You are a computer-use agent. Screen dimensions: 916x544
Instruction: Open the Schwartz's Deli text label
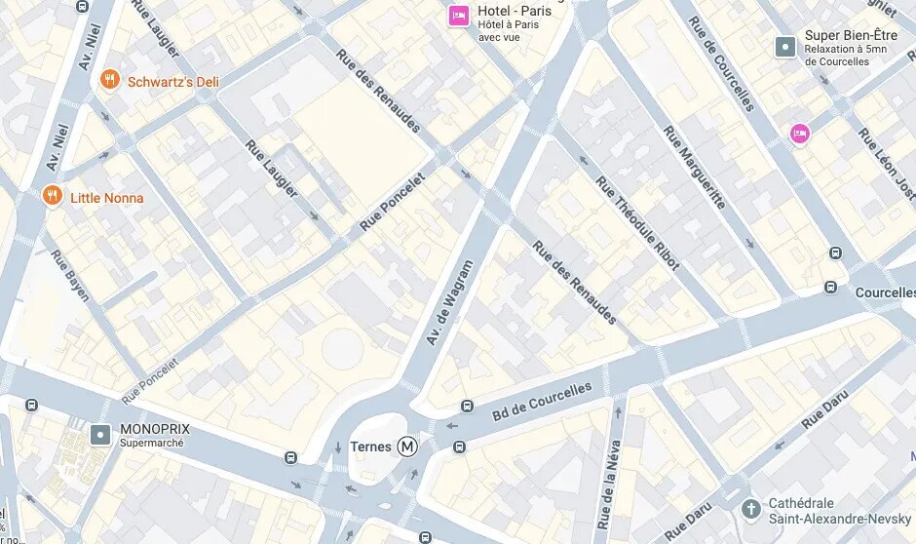coord(173,82)
